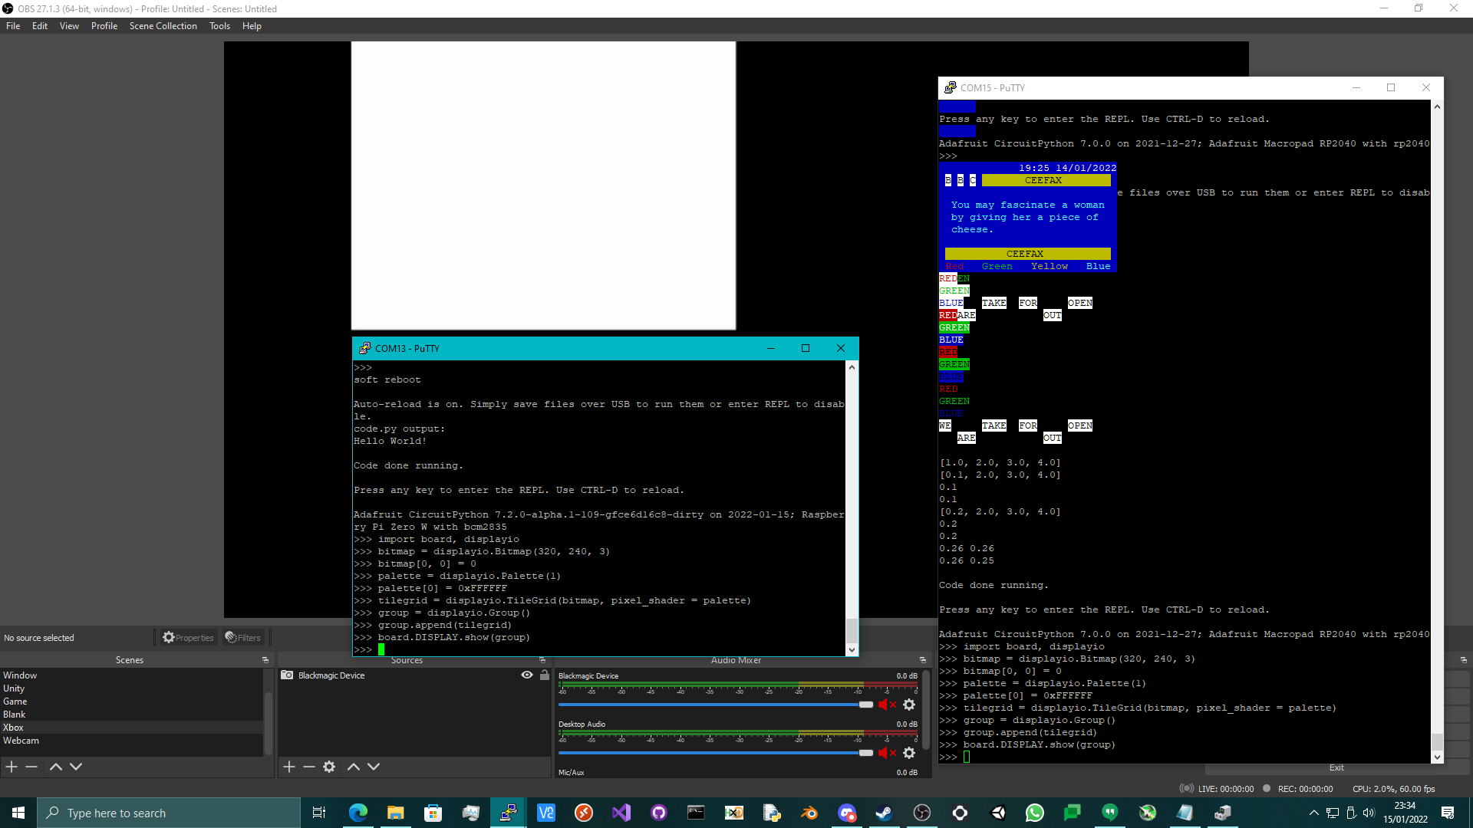Viewport: 1473px width, 828px height.
Task: Open Microsoft Store from taskbar
Action: (x=433, y=813)
